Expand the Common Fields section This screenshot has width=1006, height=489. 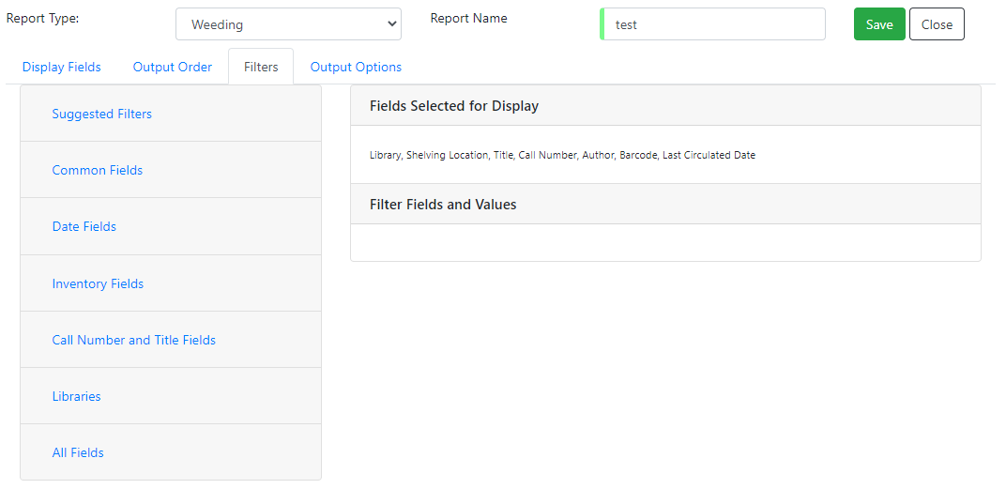click(x=98, y=170)
